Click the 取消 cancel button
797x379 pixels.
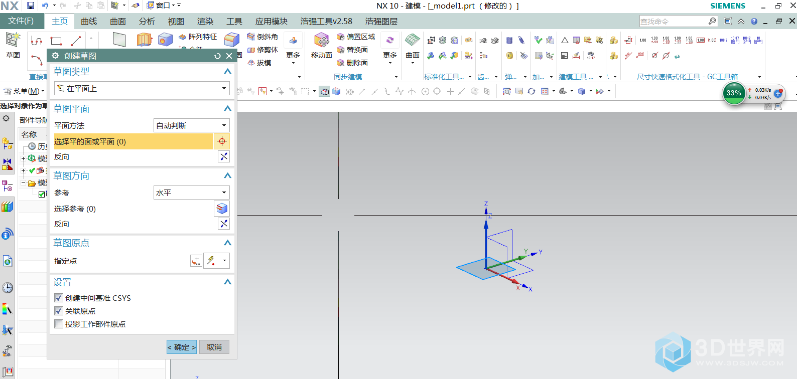tap(214, 347)
